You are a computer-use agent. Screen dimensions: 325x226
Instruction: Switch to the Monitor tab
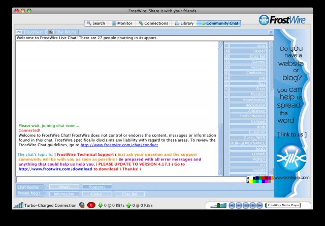coord(122,23)
